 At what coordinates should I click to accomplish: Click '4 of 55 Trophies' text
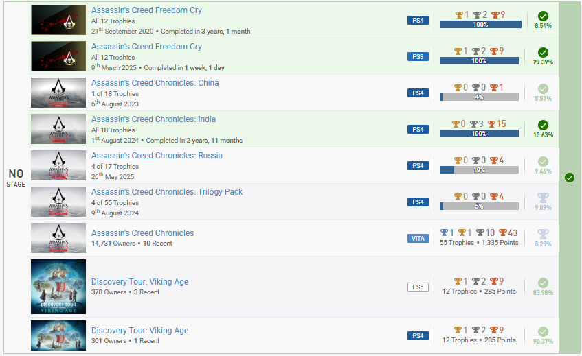[x=115, y=202]
